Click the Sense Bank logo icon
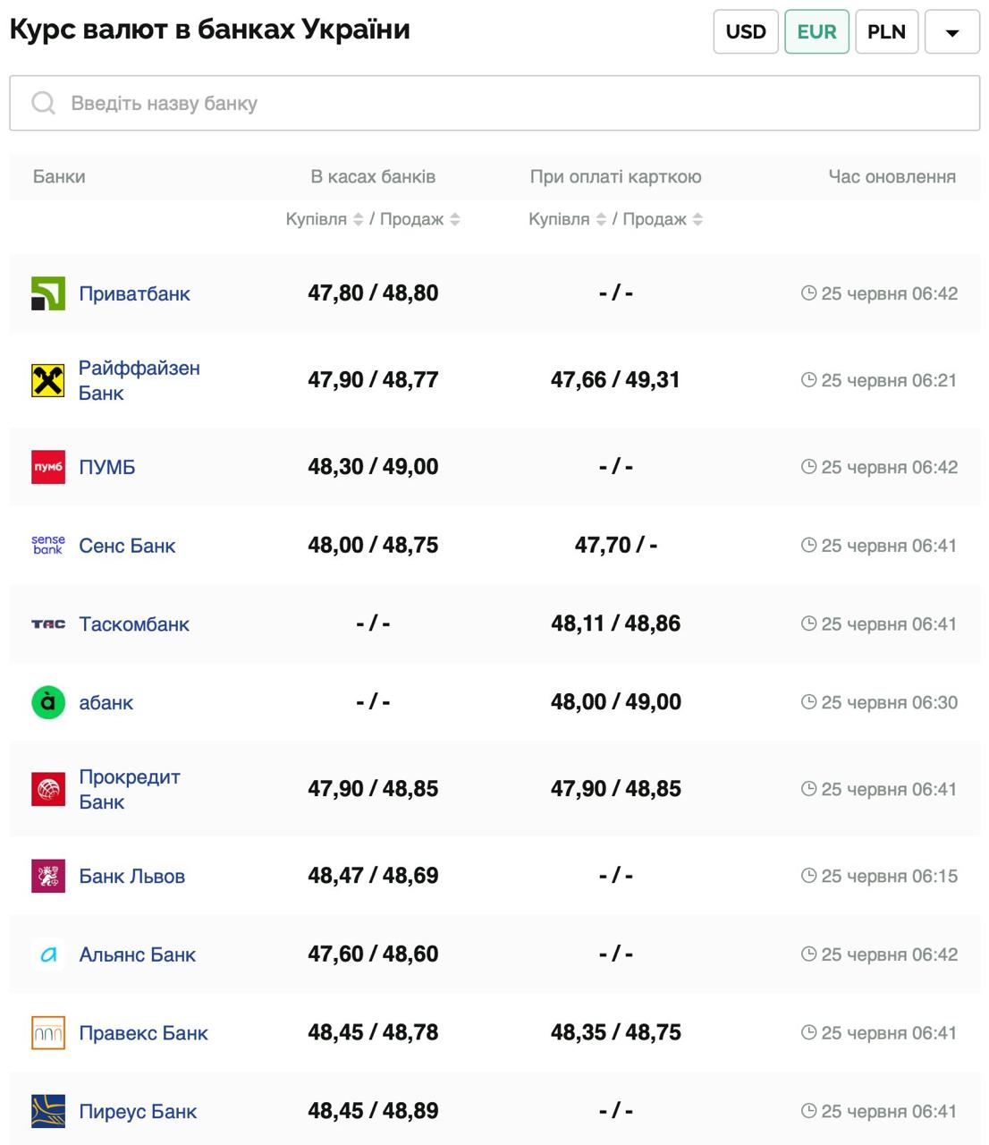Viewport: 989px width, 1145px height. point(48,546)
